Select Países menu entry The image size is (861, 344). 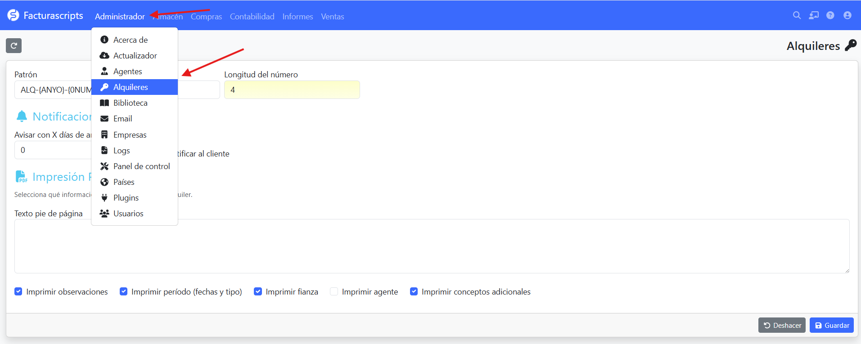[x=135, y=182]
